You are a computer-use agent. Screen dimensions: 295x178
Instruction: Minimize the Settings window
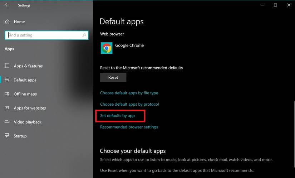pyautogui.click(x=262, y=5)
